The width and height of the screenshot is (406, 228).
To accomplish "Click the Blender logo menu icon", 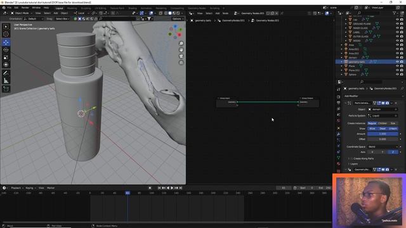I will pos(4,8).
